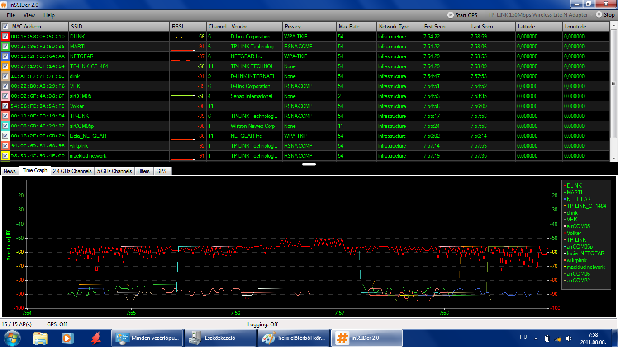618x347 pixels.
Task: Sort networks by SSID column header
Action: pyautogui.click(x=119, y=27)
